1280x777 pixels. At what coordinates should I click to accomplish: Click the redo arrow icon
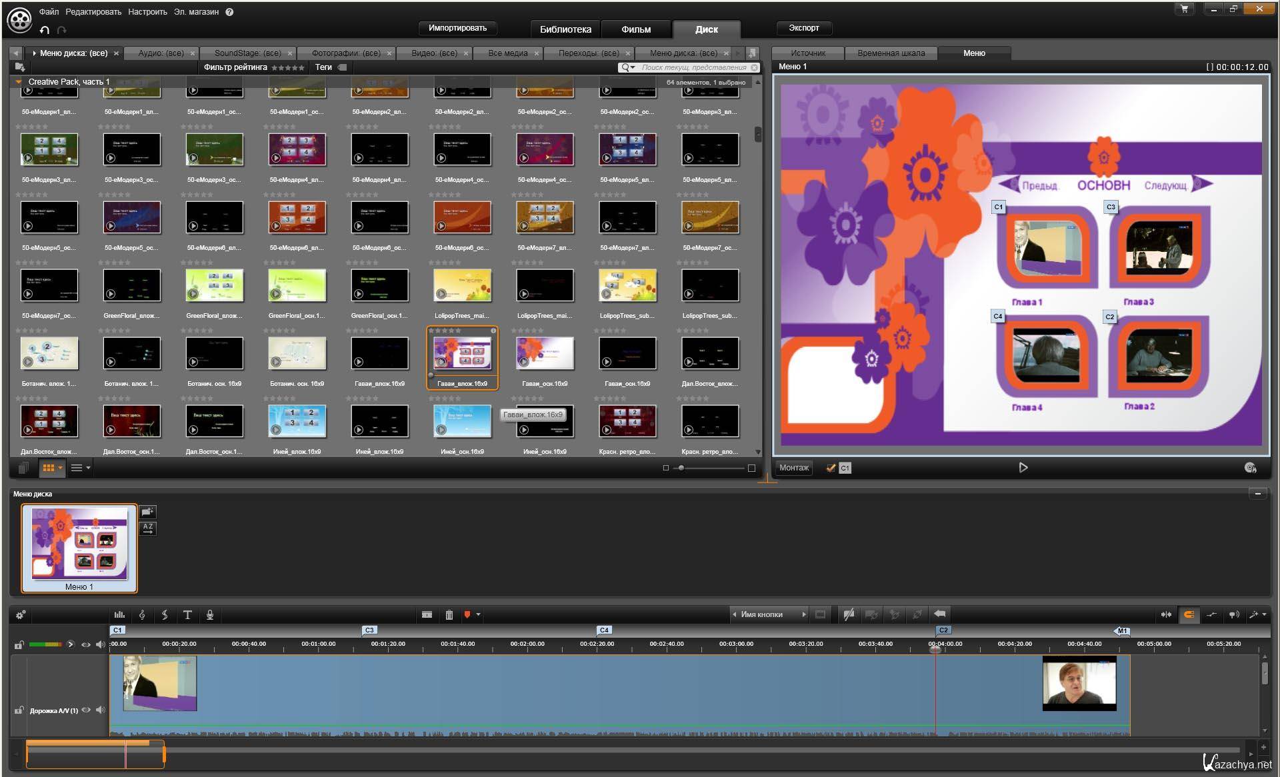tap(62, 30)
